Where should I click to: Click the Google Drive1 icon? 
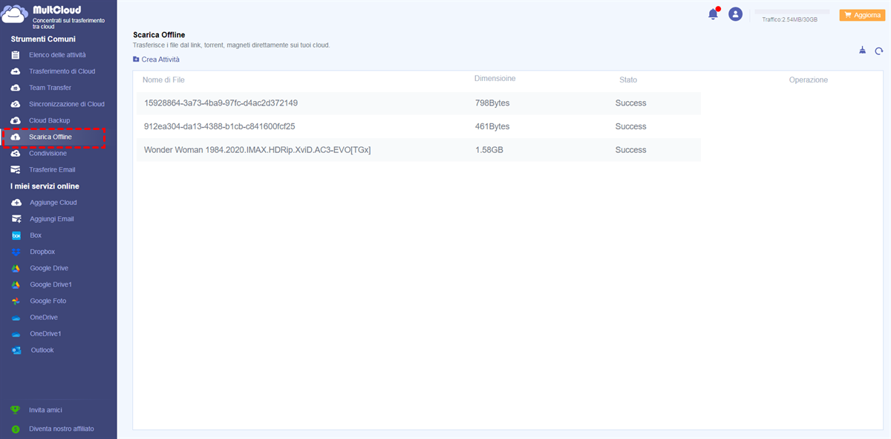click(x=16, y=284)
